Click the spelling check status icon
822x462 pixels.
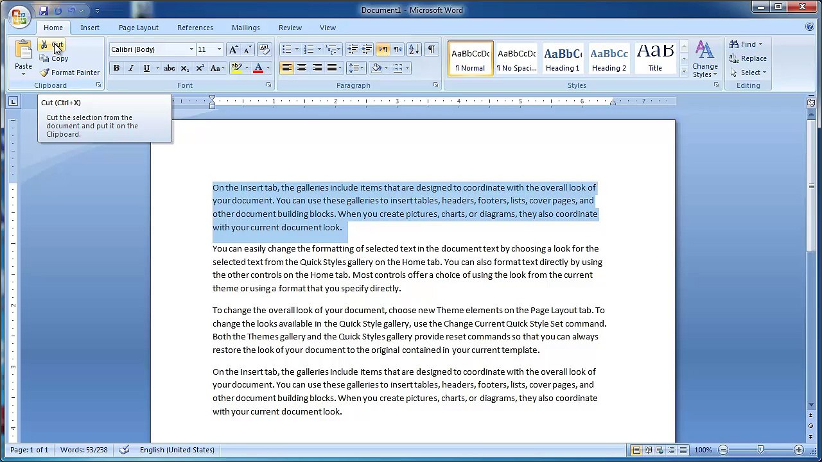click(x=125, y=450)
